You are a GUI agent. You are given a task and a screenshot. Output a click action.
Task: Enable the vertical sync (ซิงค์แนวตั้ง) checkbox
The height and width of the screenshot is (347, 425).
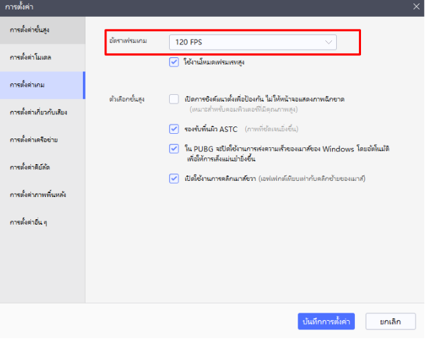coord(174,99)
